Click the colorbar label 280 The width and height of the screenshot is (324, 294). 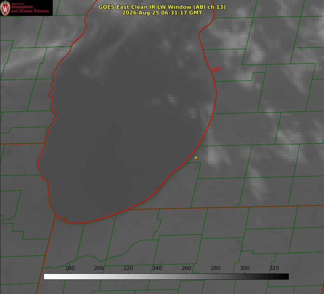(x=216, y=268)
